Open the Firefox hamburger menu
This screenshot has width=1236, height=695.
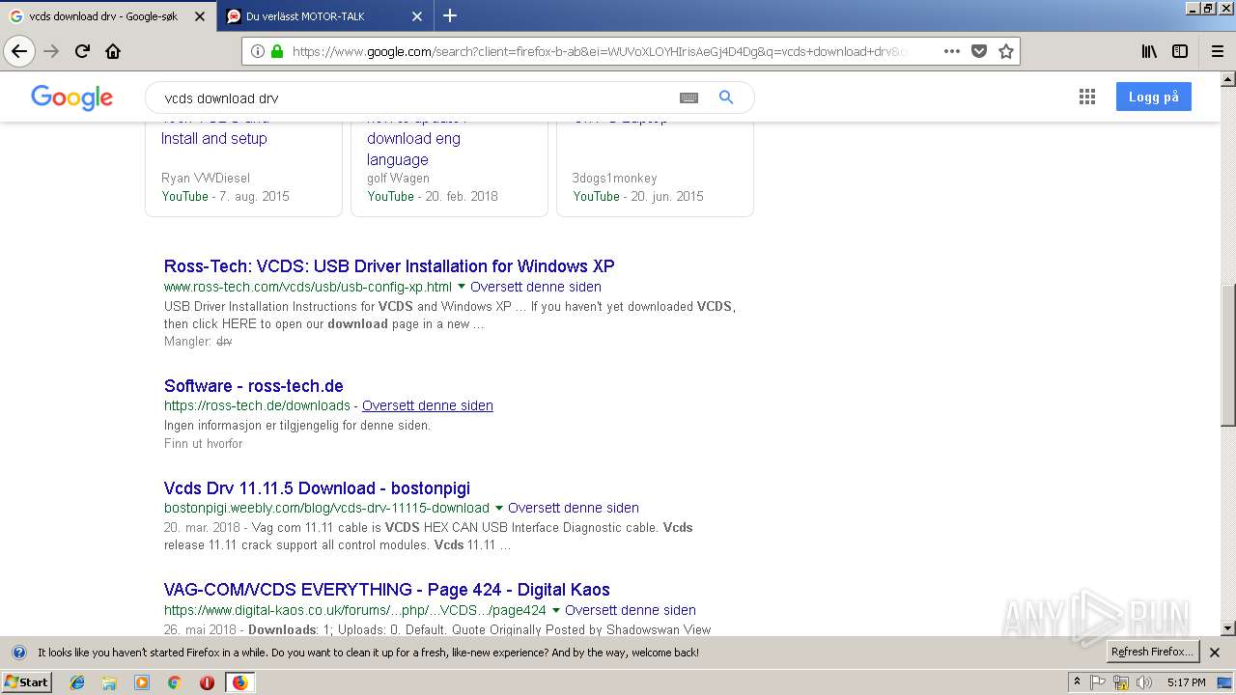click(1217, 51)
